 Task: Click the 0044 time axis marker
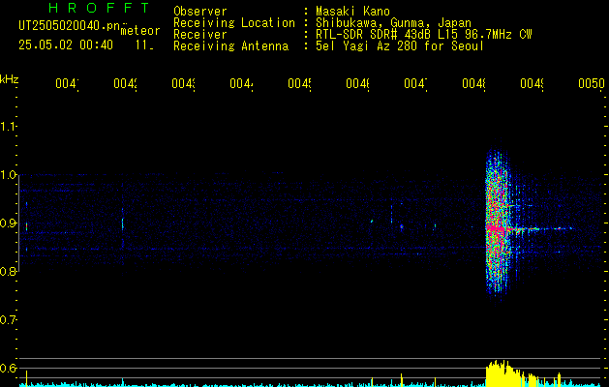[x=241, y=83]
